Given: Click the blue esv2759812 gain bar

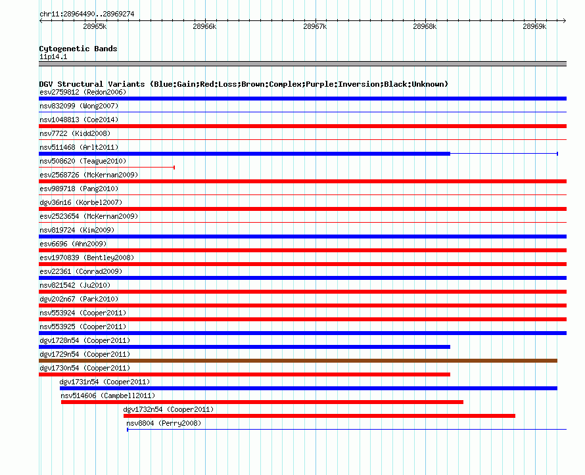Looking at the screenshot, I should pos(302,99).
